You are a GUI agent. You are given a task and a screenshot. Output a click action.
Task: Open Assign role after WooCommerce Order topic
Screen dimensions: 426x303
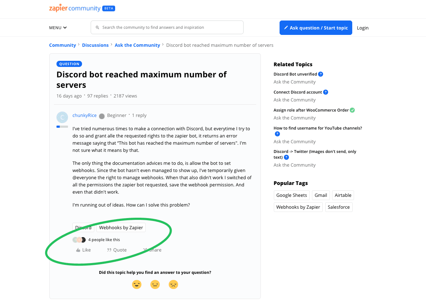pos(311,110)
